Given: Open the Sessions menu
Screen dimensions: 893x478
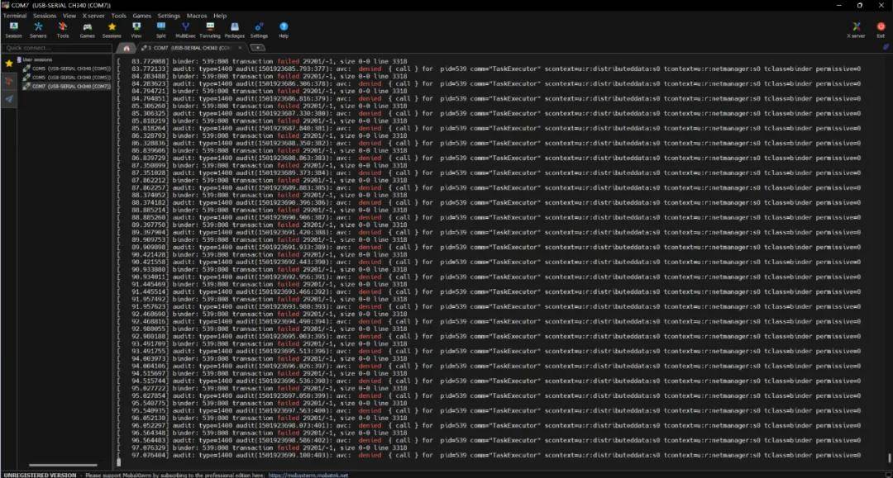Looking at the screenshot, I should (45, 16).
